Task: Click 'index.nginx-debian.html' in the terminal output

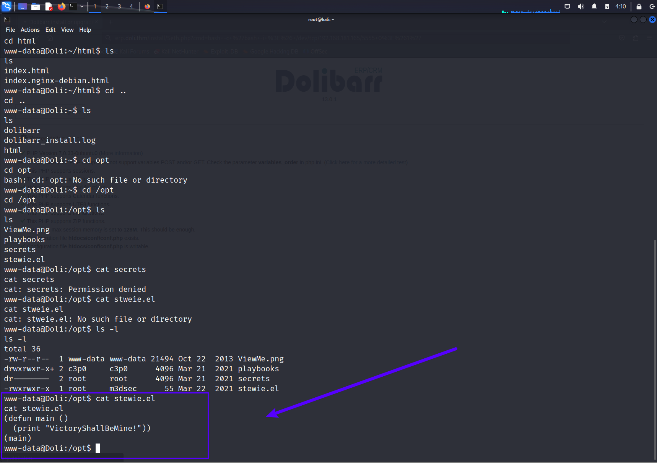Action: point(57,81)
